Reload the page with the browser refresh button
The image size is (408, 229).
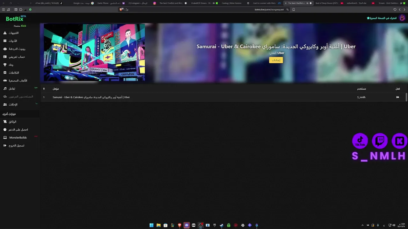pyautogui.click(x=395, y=10)
